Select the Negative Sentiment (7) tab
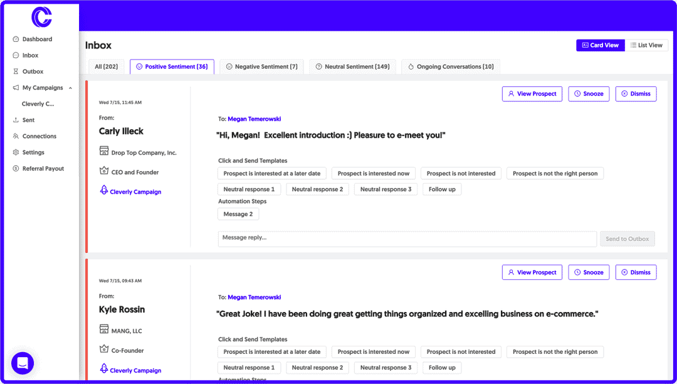 261,66
